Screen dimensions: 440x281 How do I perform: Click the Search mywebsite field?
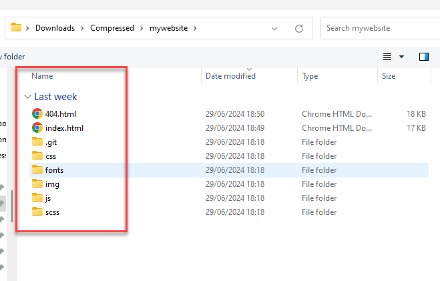click(x=380, y=28)
